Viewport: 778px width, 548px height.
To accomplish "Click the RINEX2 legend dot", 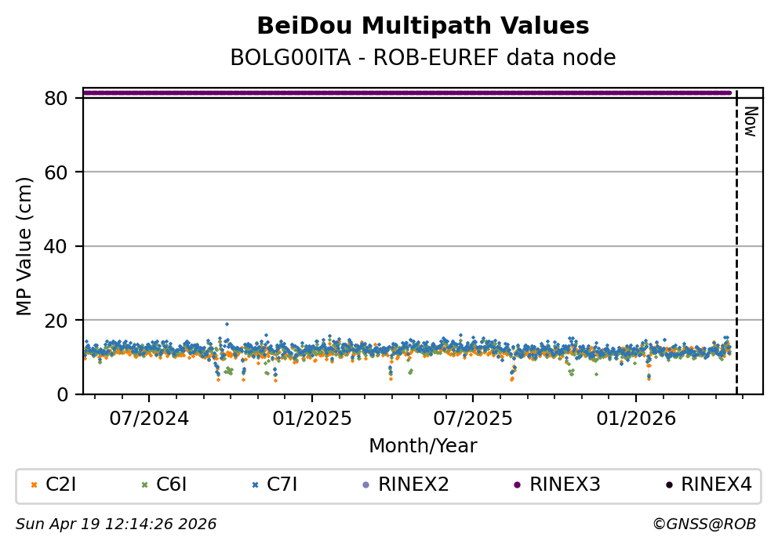I will click(365, 485).
